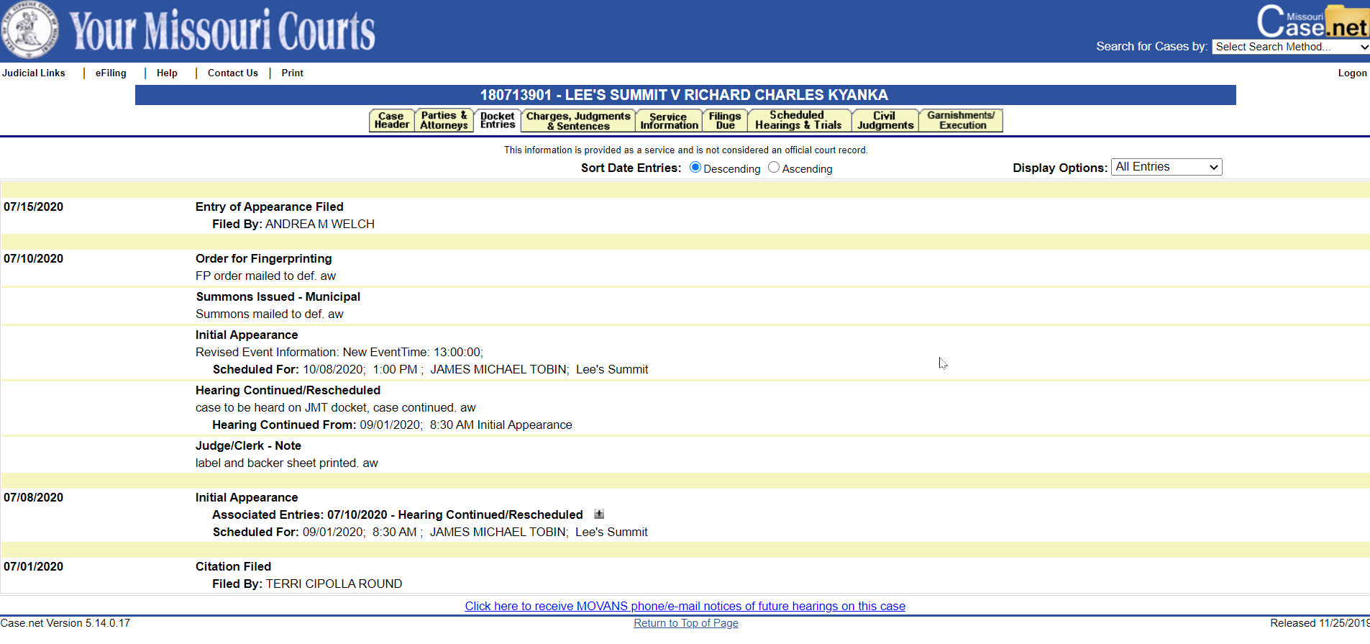Screen dimensions: 1370x644
Task: Click the case title 180713901 header
Action: click(x=685, y=95)
